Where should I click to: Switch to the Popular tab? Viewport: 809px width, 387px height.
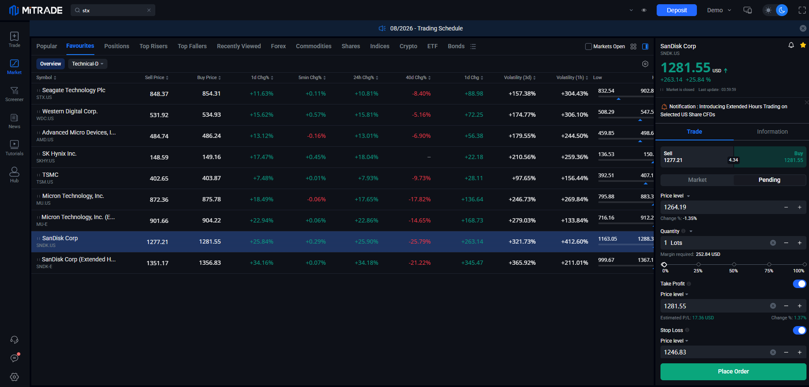click(x=47, y=46)
